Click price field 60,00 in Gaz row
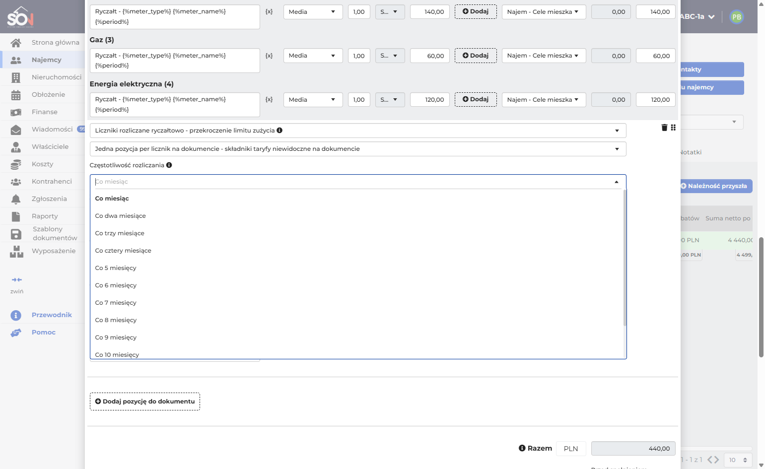Image resolution: width=765 pixels, height=469 pixels. 430,56
